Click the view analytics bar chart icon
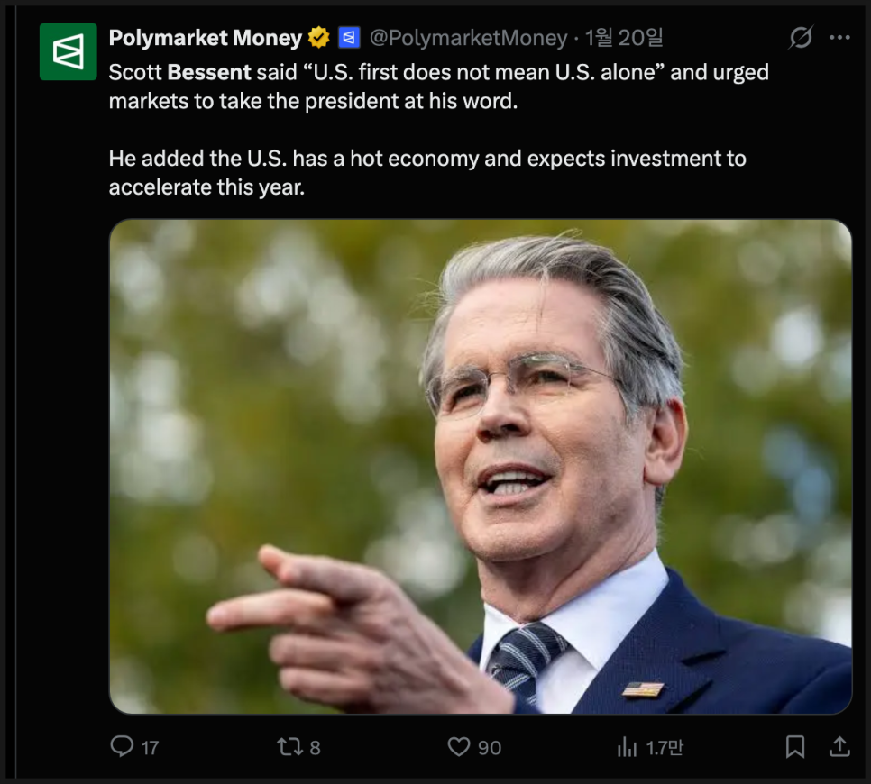Viewport: 871px width, 784px height. 627,746
